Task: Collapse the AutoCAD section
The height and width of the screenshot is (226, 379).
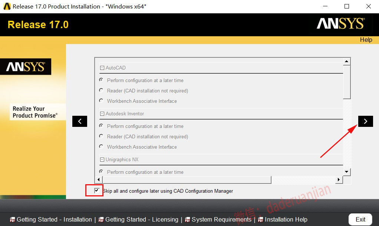Action: point(102,68)
